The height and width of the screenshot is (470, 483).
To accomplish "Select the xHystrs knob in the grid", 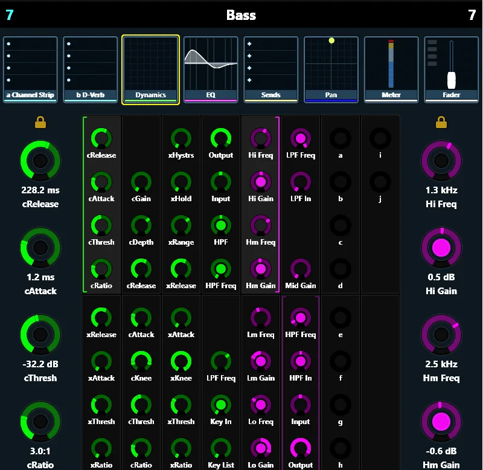I will point(181,138).
